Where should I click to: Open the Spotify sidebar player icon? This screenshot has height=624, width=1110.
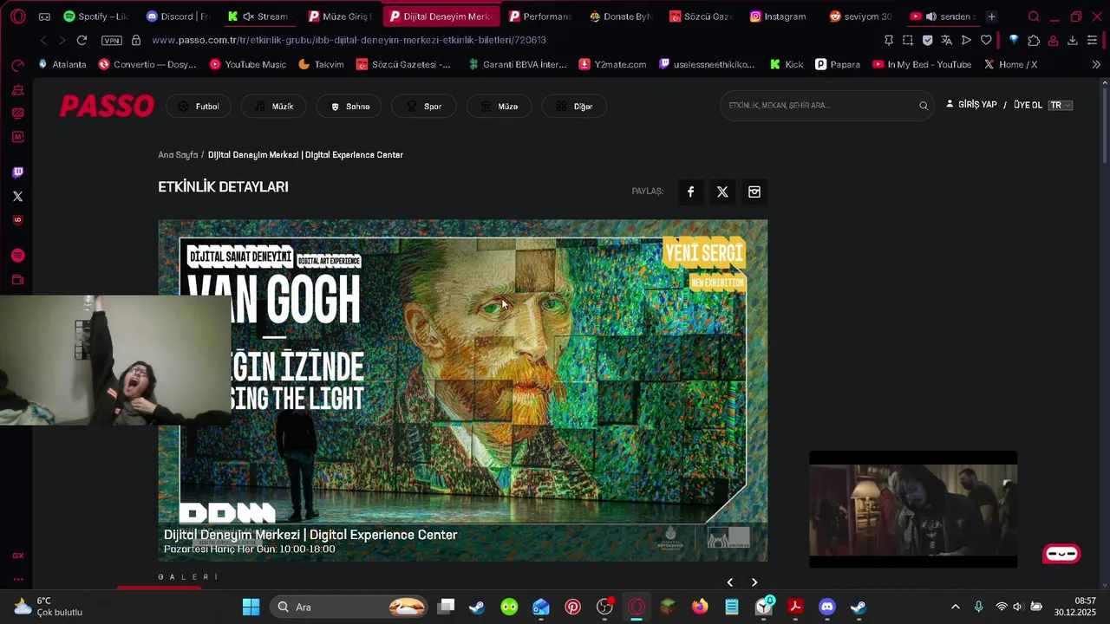pyautogui.click(x=17, y=256)
